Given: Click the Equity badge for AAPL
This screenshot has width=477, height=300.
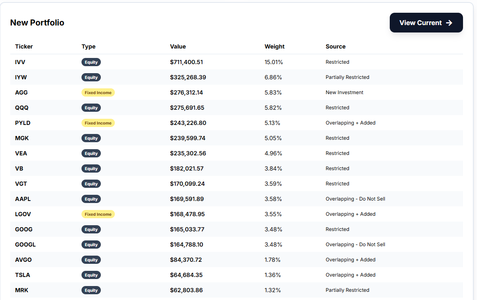Looking at the screenshot, I should point(91,199).
